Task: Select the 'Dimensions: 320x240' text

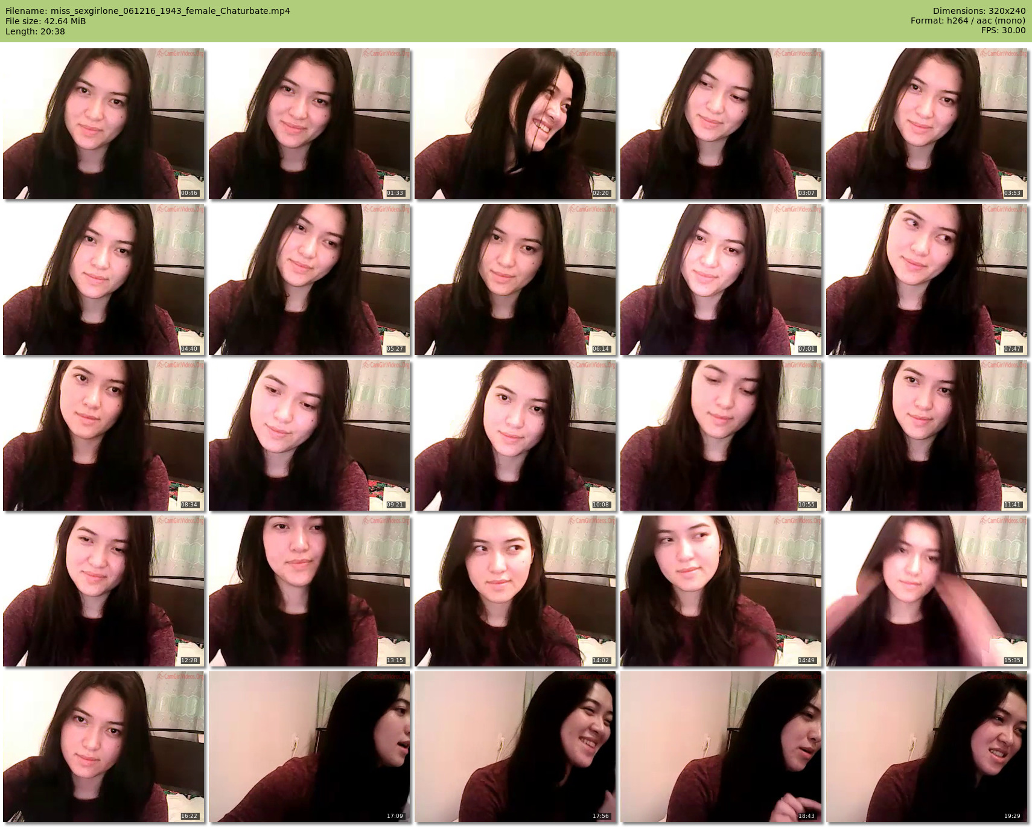Action: point(979,11)
